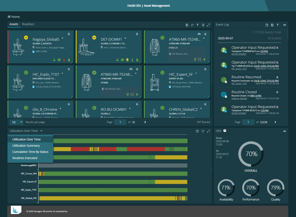Open Event Log calendar date picker
296x217 pixels.
pos(266,25)
